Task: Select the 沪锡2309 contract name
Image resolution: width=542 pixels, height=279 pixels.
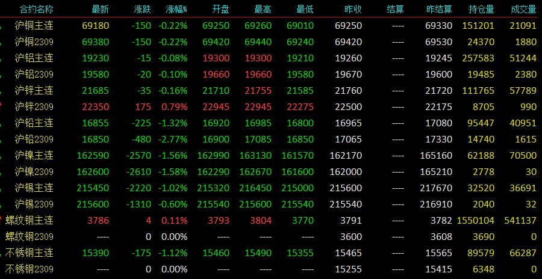Action: point(34,204)
